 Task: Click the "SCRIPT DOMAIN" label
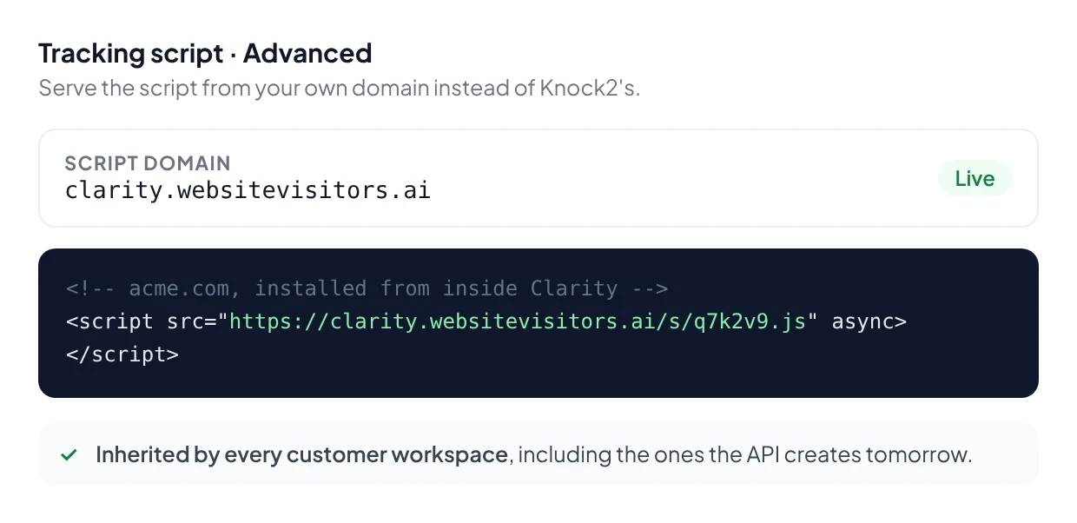click(148, 163)
